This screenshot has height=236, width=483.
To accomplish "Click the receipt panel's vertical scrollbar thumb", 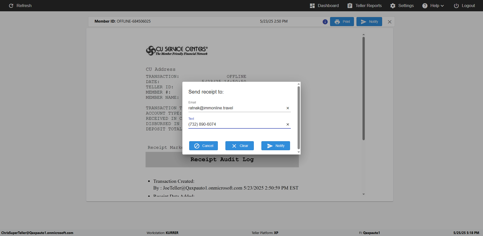I will click(364, 88).
